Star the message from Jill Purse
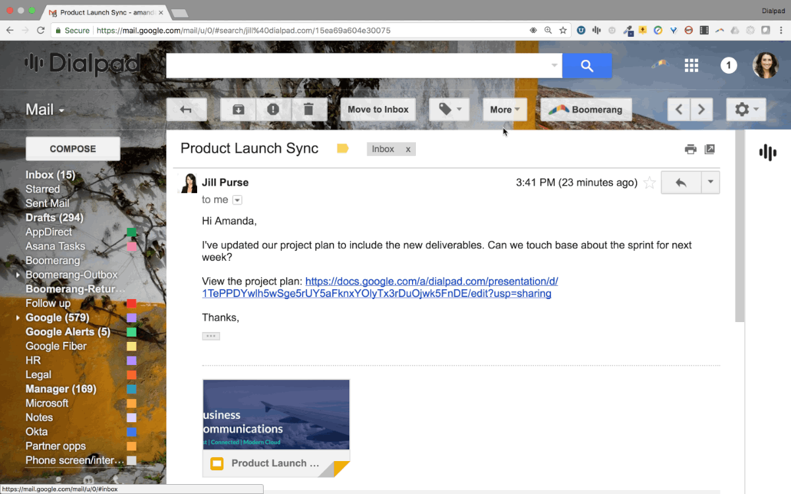The height and width of the screenshot is (494, 791). click(x=649, y=183)
